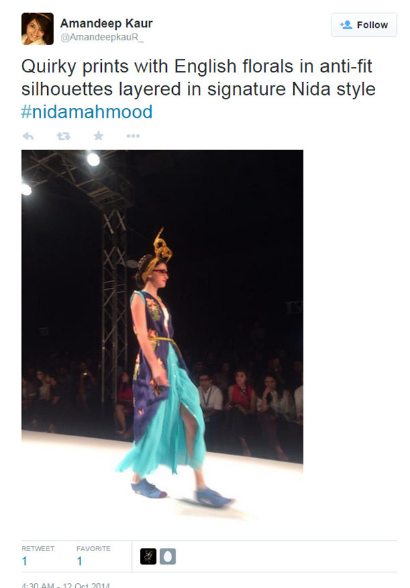The height and width of the screenshot is (588, 410).
Task: Click the RETWEET label in the stats row
Action: tap(38, 548)
